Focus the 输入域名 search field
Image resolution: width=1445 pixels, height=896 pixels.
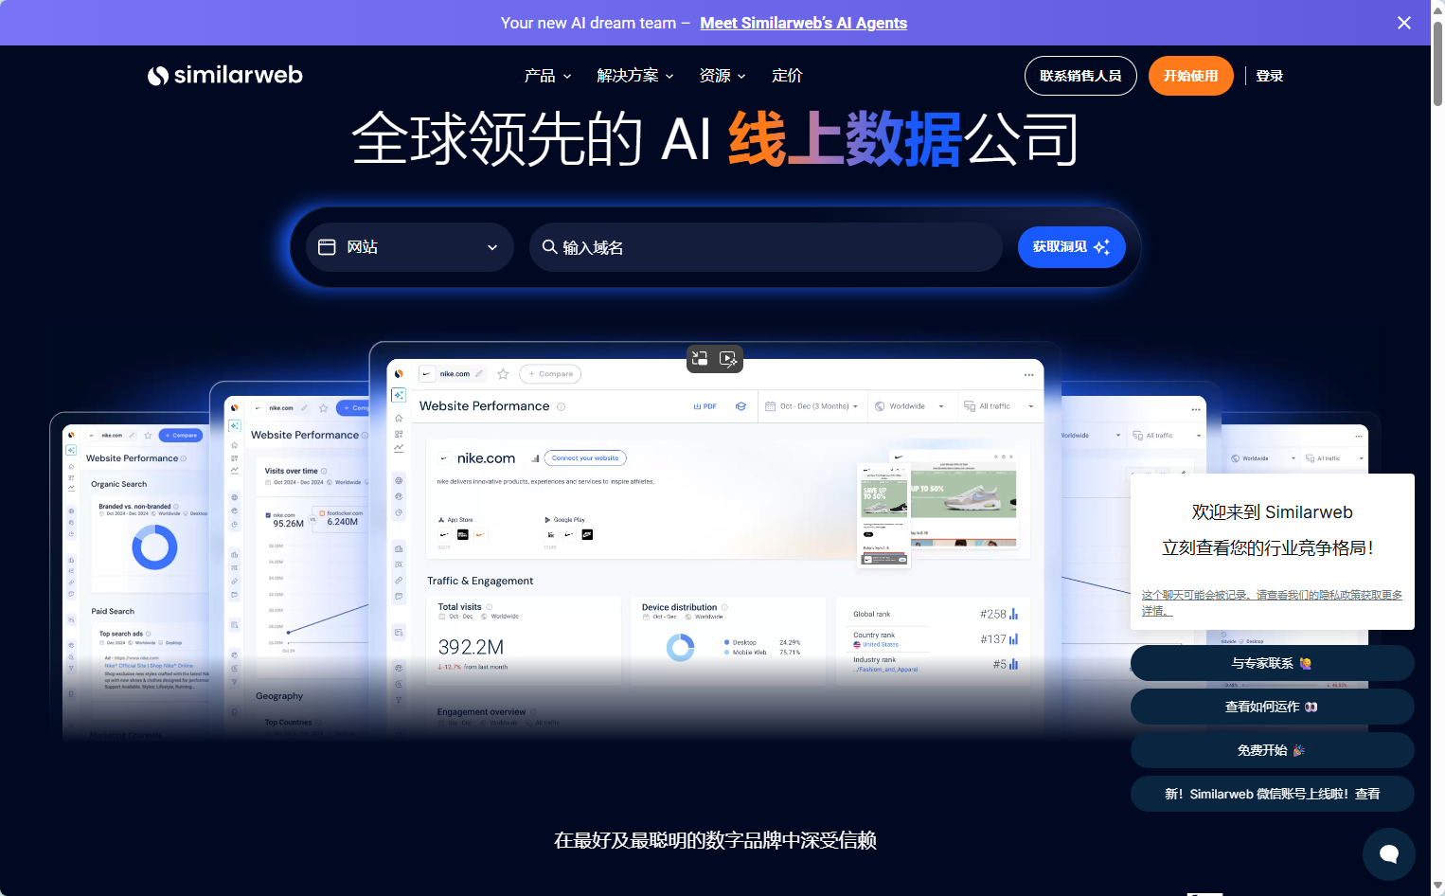coord(765,247)
